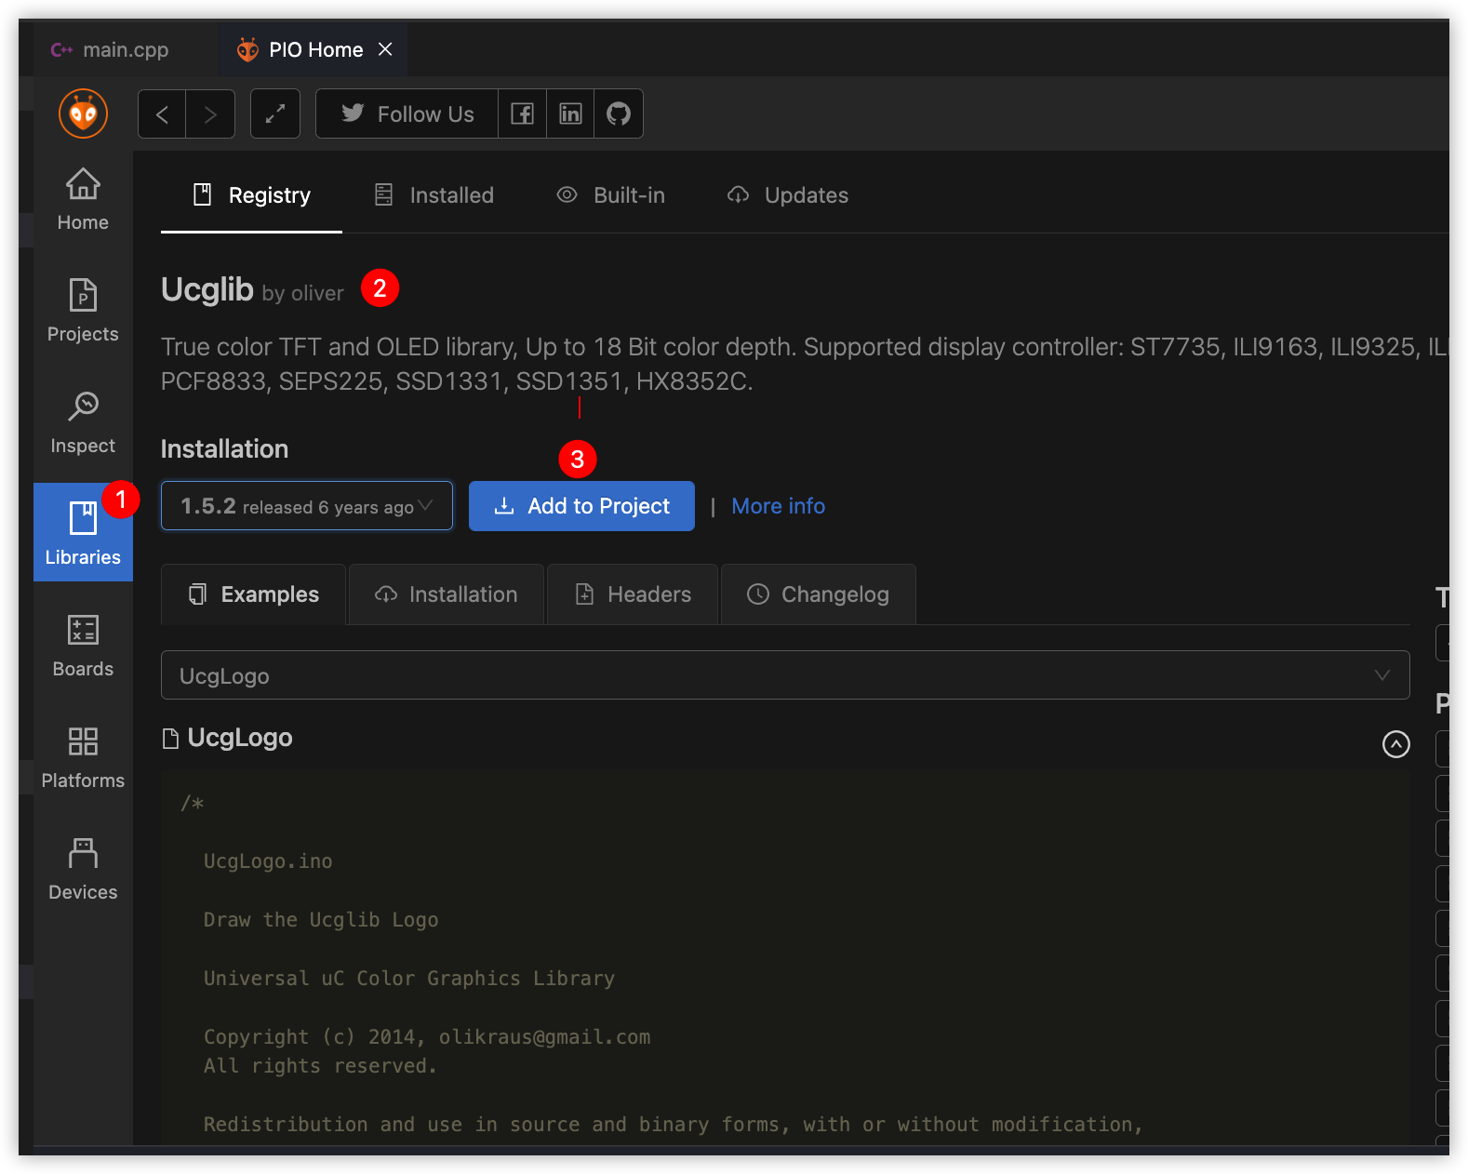Close the PIO Home tab
The image size is (1468, 1174).
(385, 49)
